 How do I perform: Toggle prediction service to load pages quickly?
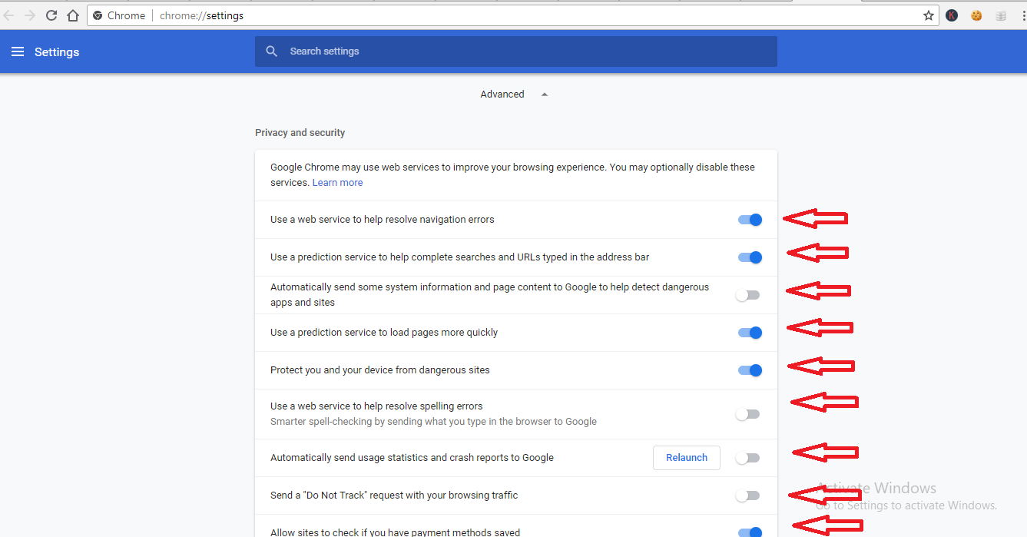(750, 333)
